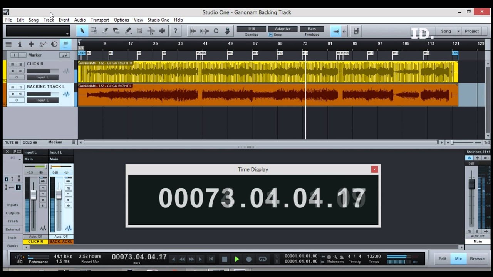Open the mixer Banks section

click(13, 246)
